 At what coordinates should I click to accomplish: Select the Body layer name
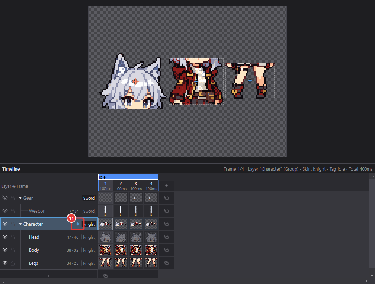coord(34,250)
